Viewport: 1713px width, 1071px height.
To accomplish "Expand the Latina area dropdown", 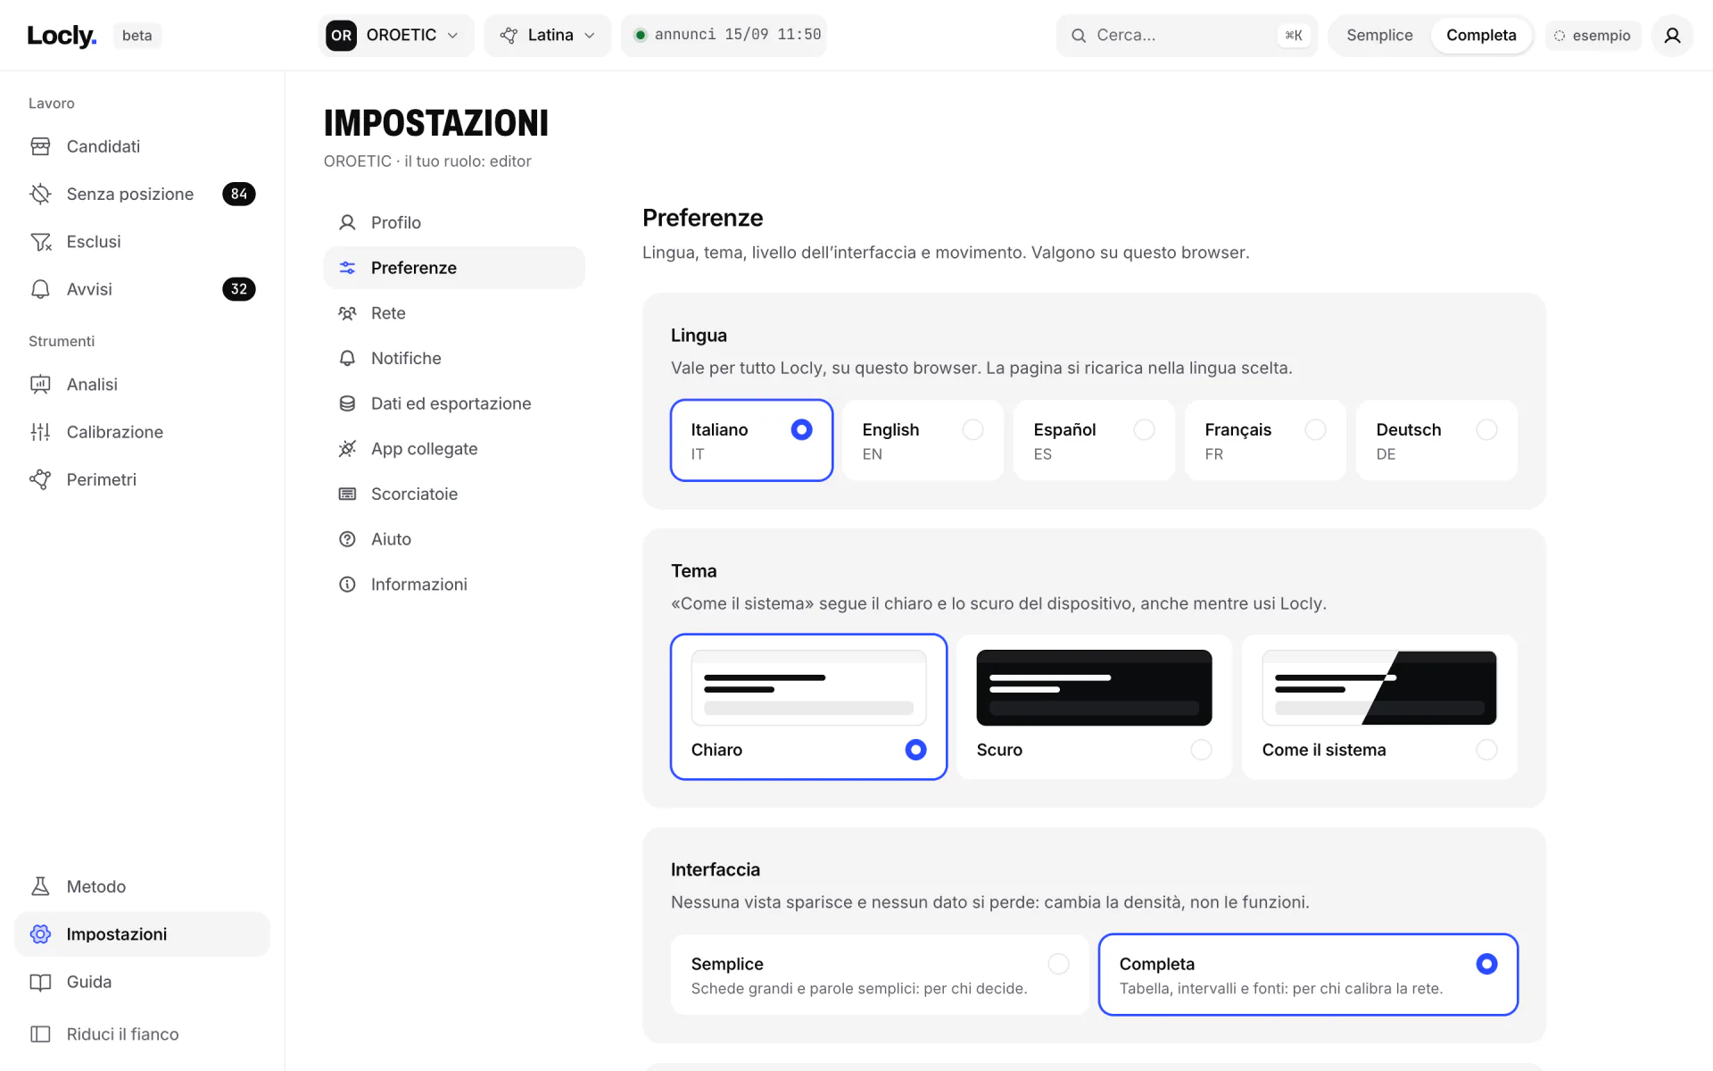I will click(548, 36).
